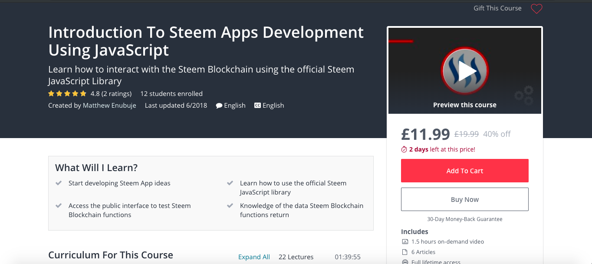This screenshot has height=264, width=592.
Task: Click the Buy Now button
Action: pos(465,199)
